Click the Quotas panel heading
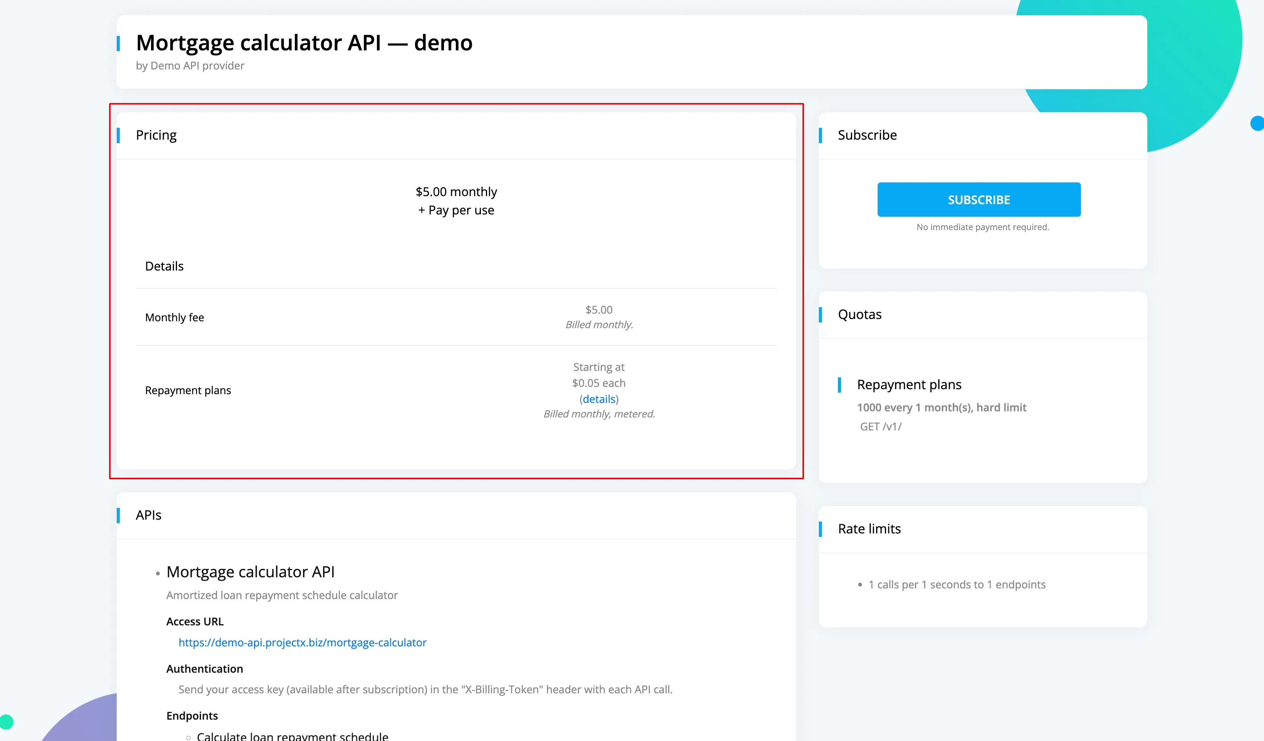This screenshot has width=1264, height=741. point(860,314)
